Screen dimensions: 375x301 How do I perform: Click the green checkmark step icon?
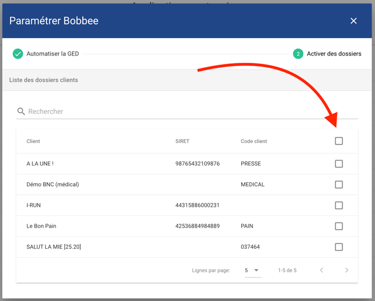[x=18, y=54]
